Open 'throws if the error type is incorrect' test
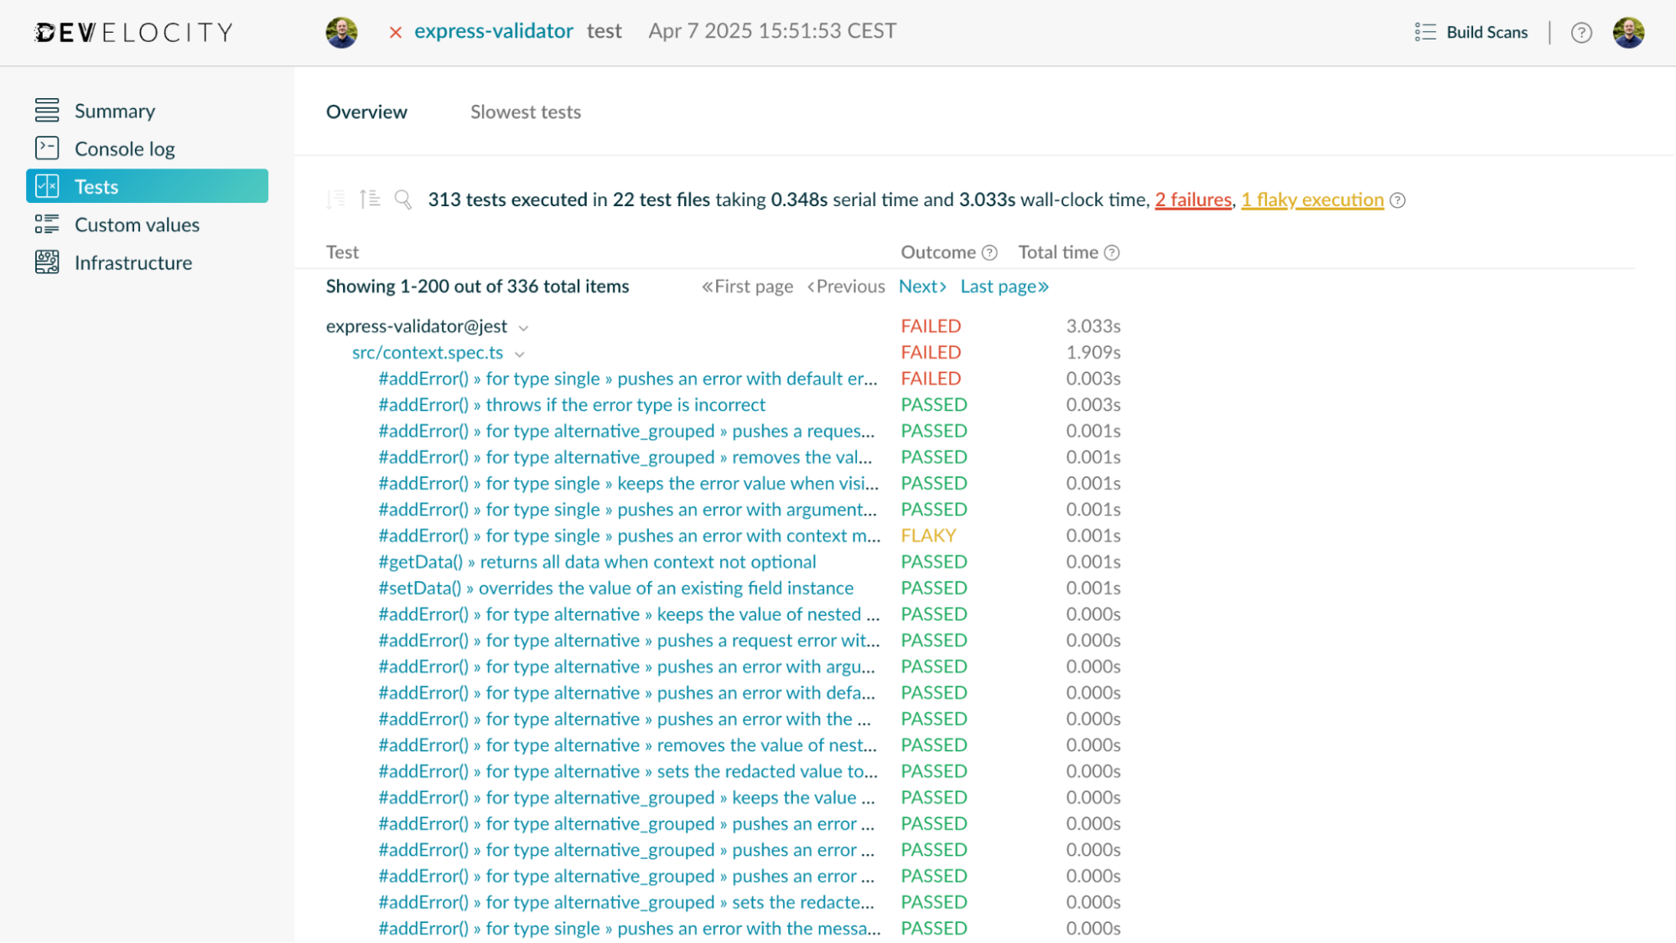The height and width of the screenshot is (943, 1676). click(572, 404)
